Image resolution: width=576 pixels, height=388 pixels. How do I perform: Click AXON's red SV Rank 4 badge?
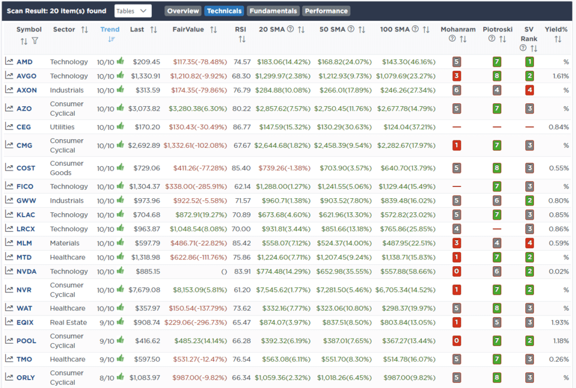[x=529, y=90]
